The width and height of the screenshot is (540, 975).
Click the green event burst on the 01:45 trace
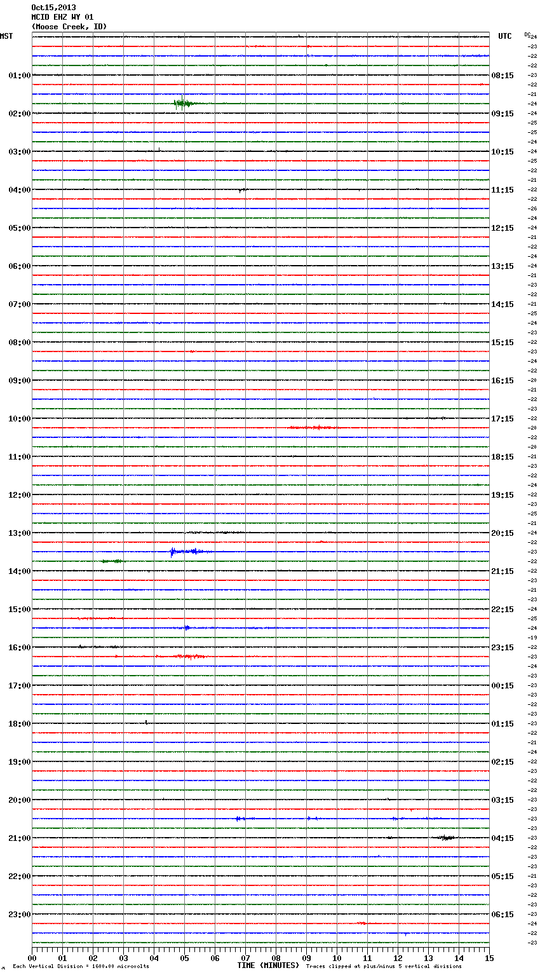186,103
